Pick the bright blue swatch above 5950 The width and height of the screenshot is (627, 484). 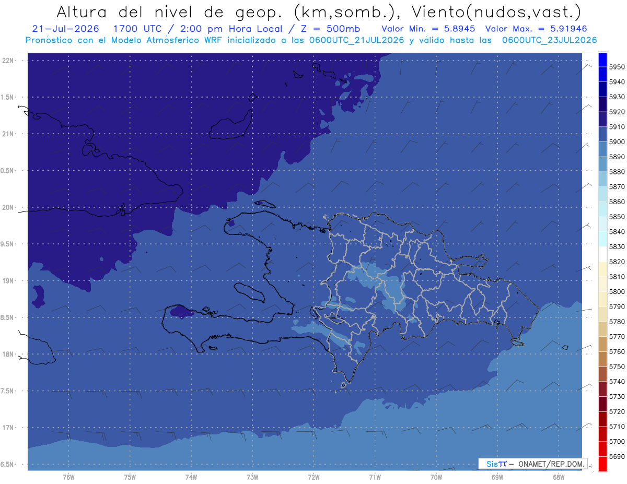602,60
